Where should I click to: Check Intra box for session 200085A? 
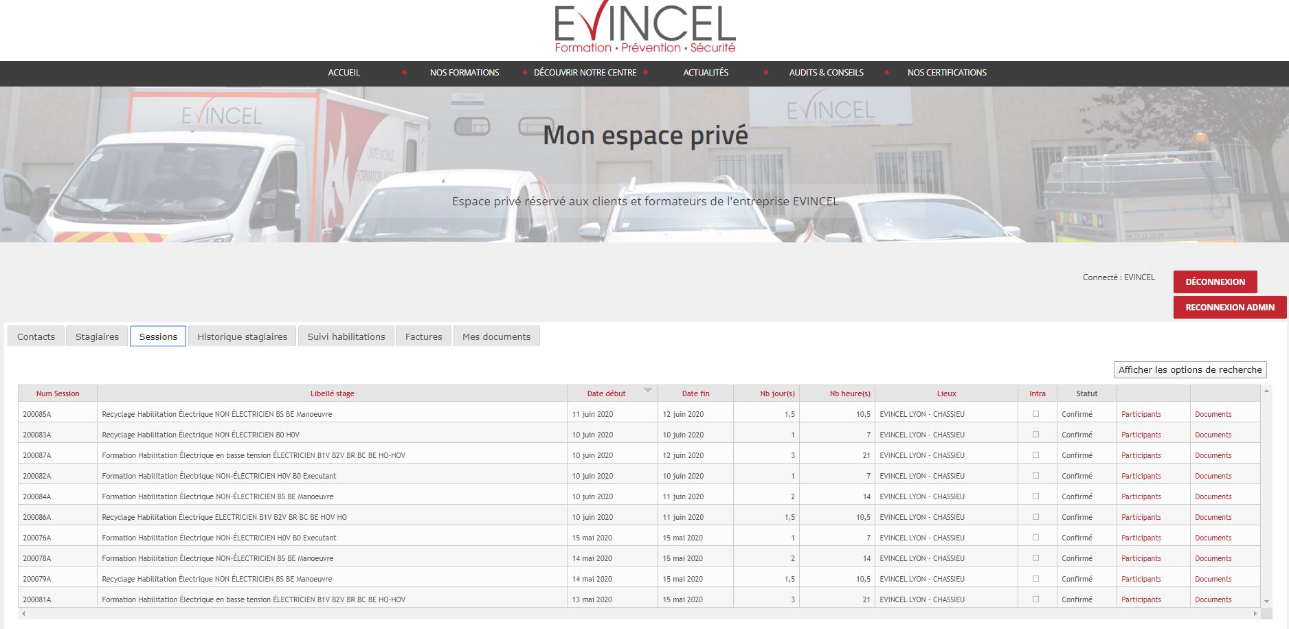pyautogui.click(x=1036, y=414)
